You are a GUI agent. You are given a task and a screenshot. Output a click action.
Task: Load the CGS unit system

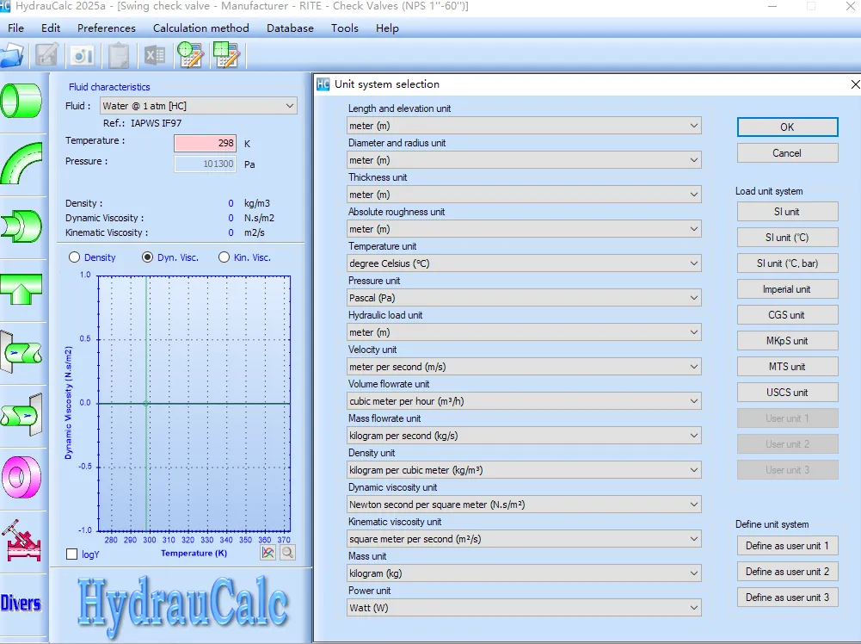coord(787,315)
